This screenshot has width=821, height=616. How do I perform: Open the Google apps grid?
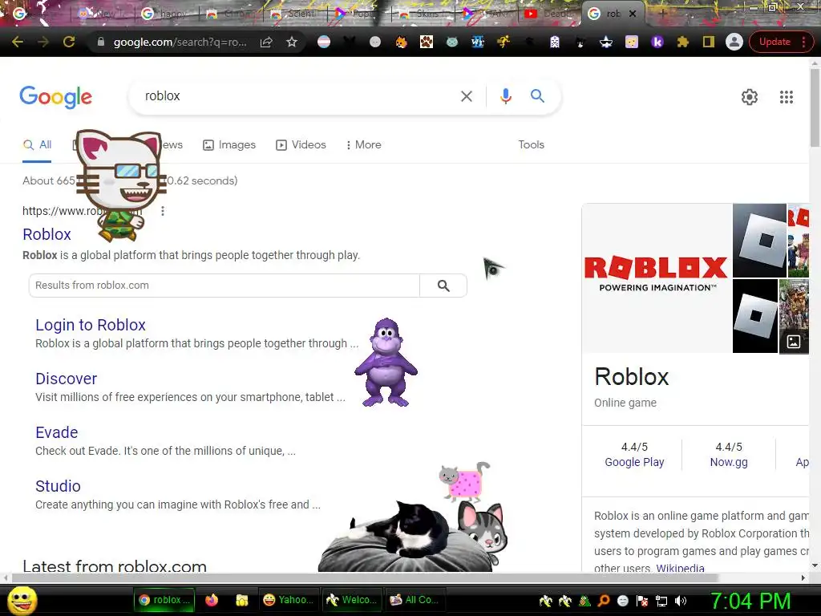click(786, 97)
